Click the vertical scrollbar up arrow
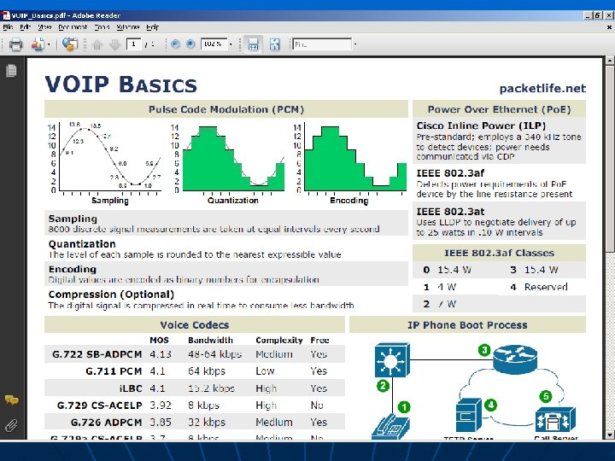This screenshot has height=461, width=615. [610, 61]
